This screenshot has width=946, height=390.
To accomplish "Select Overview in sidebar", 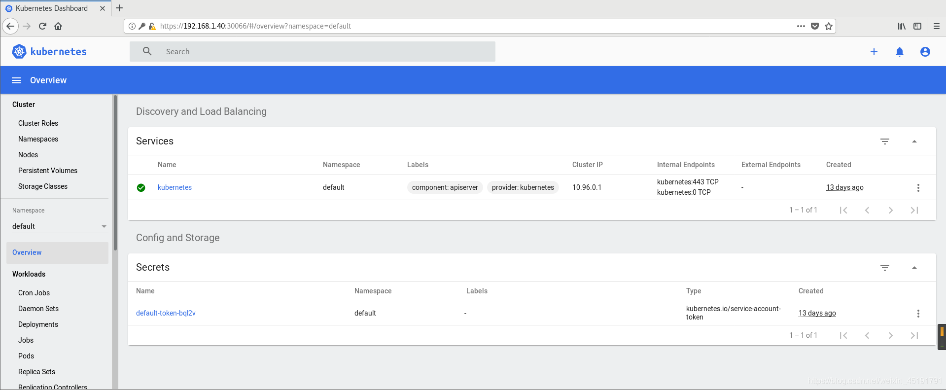I will [x=57, y=252].
